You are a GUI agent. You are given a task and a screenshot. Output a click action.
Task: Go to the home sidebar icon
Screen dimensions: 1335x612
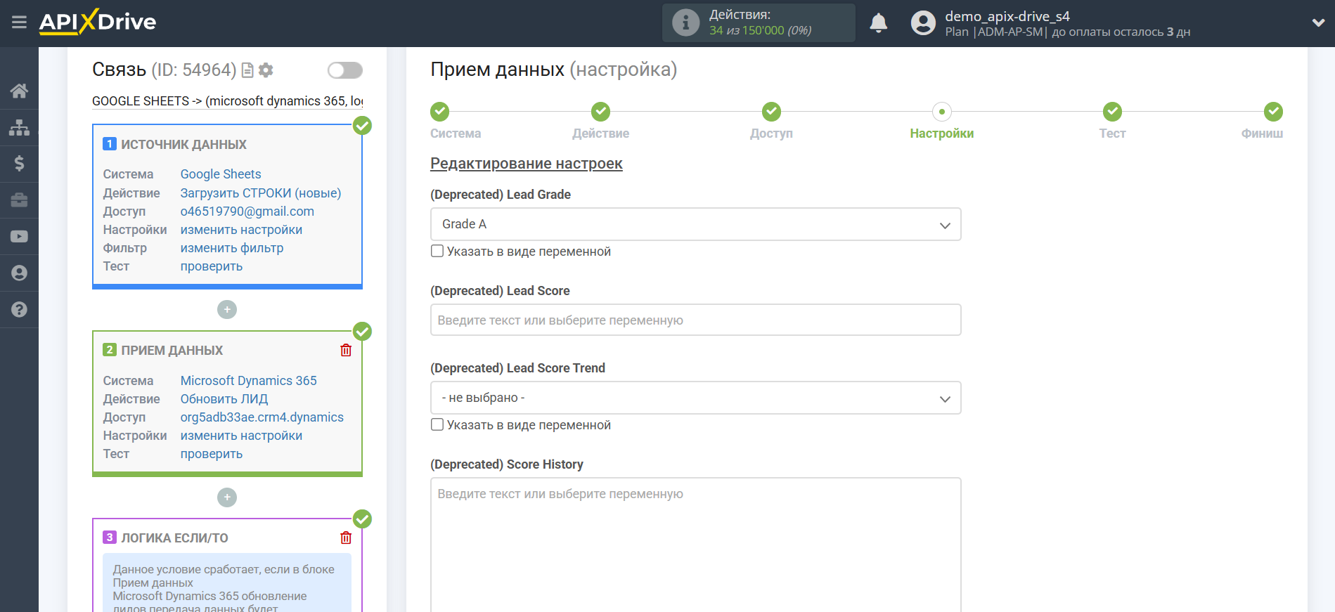click(x=19, y=91)
